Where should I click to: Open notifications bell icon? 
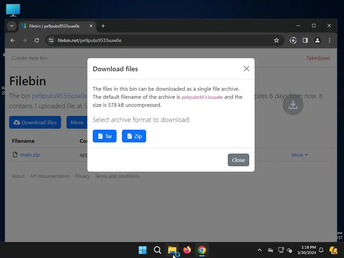click(x=321, y=250)
